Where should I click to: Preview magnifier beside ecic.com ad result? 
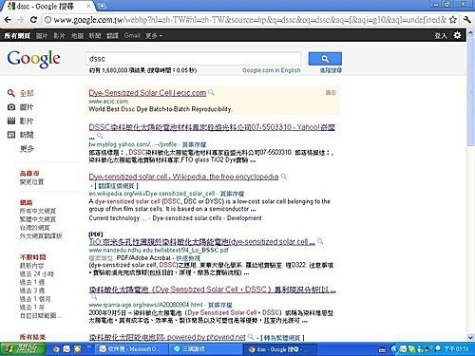click(x=211, y=92)
